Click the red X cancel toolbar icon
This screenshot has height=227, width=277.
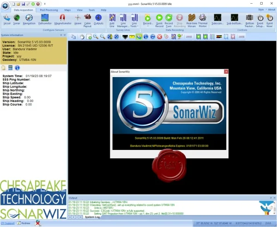pyautogui.click(x=160, y=37)
